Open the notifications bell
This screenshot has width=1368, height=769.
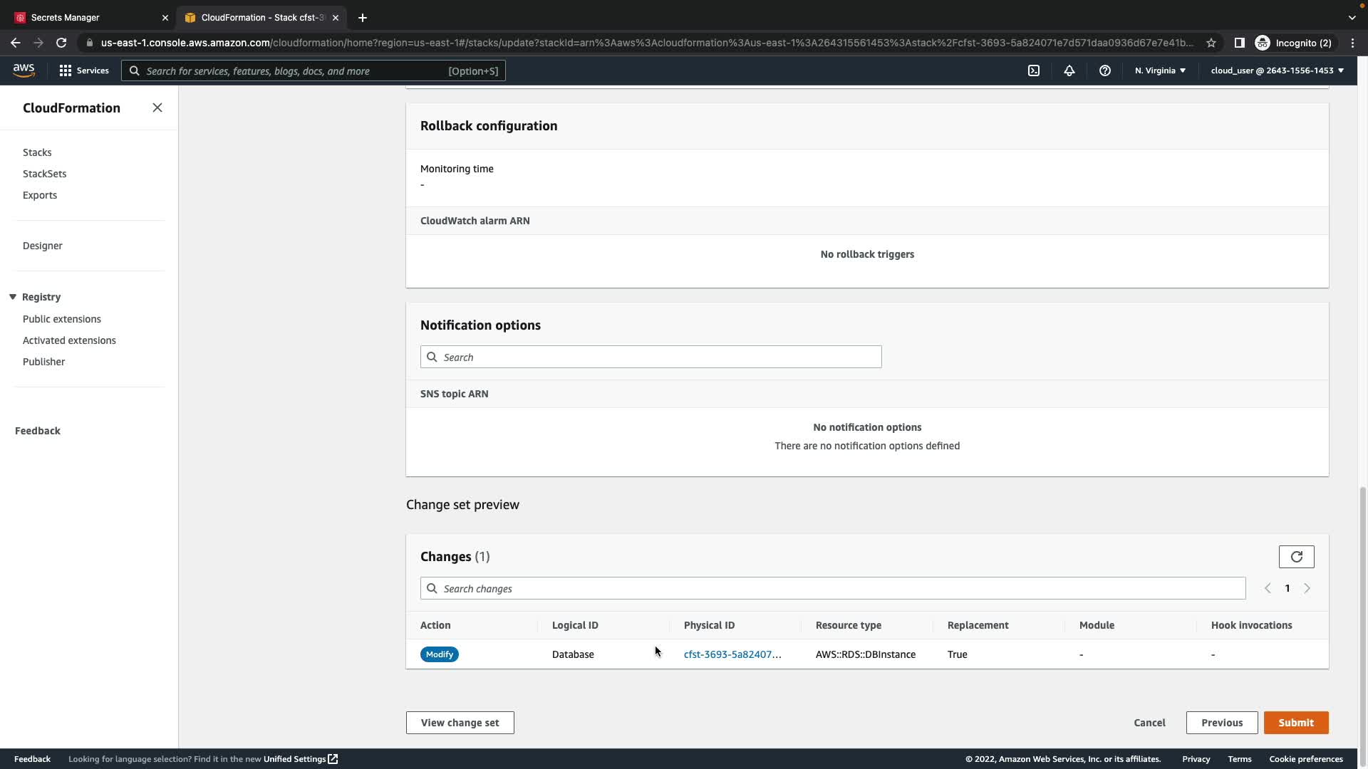(1069, 70)
